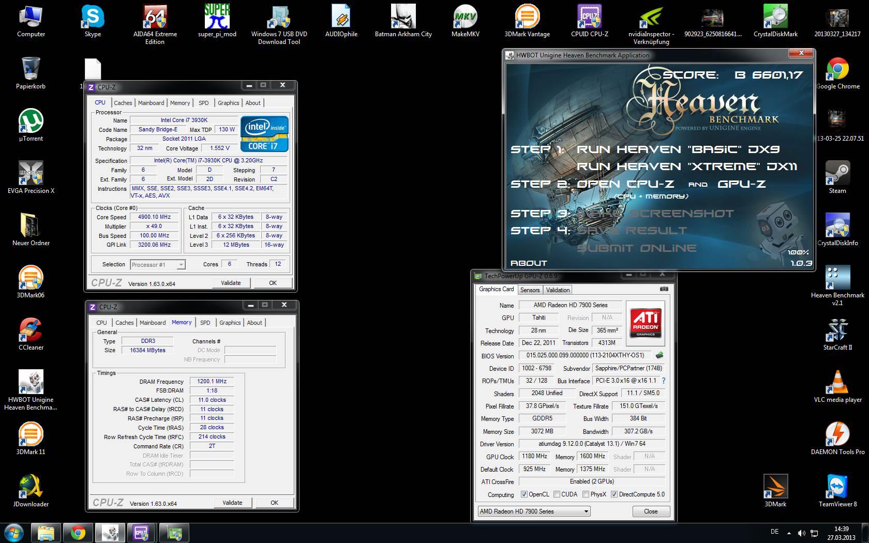The width and height of the screenshot is (869, 543).
Task: Click Close button in GPU-Z
Action: [651, 511]
